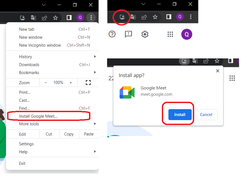
Task: Click the circled install icon in toolbar
Action: pos(121,17)
